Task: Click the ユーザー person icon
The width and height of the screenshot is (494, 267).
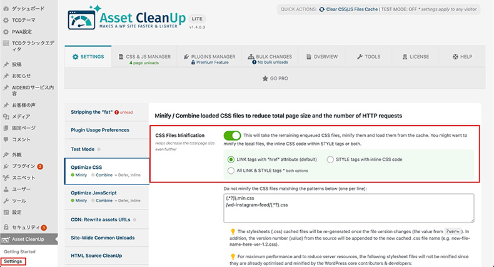Action: pyautogui.click(x=6, y=189)
